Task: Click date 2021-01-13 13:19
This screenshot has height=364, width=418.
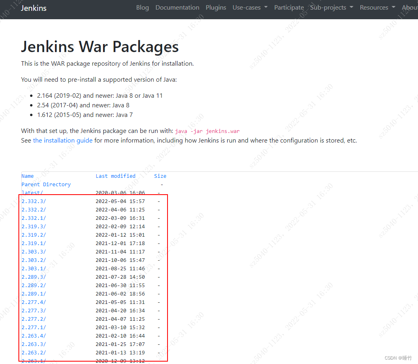Action: pyautogui.click(x=120, y=352)
